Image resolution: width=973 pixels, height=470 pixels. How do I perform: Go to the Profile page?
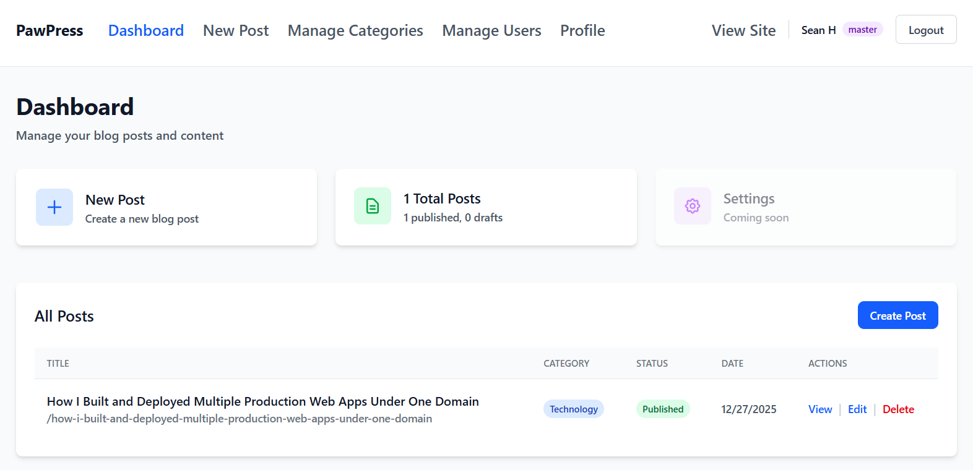coord(582,31)
